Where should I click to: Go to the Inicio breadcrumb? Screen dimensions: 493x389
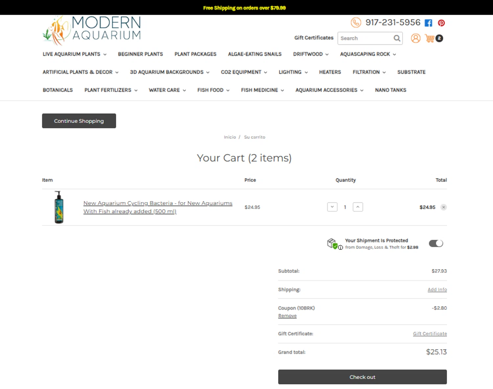point(230,137)
